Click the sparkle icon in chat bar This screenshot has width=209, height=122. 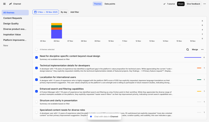coord(91,117)
